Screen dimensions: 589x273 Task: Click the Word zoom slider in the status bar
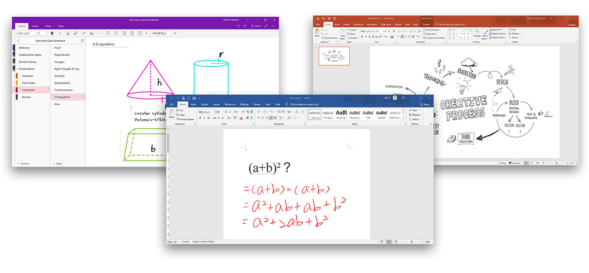[412, 242]
